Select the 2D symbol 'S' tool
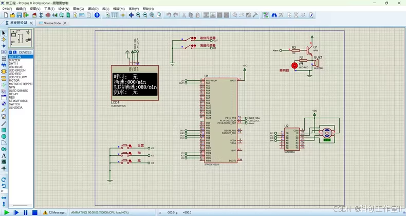 pos(4,162)
